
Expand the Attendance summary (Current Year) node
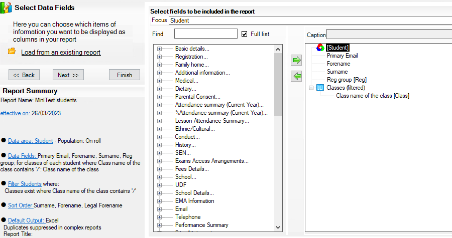pyautogui.click(x=159, y=105)
